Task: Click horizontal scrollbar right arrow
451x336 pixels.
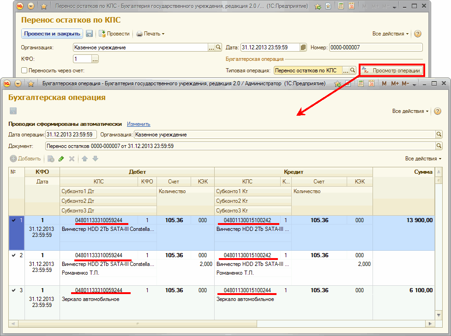Action: coord(430,324)
